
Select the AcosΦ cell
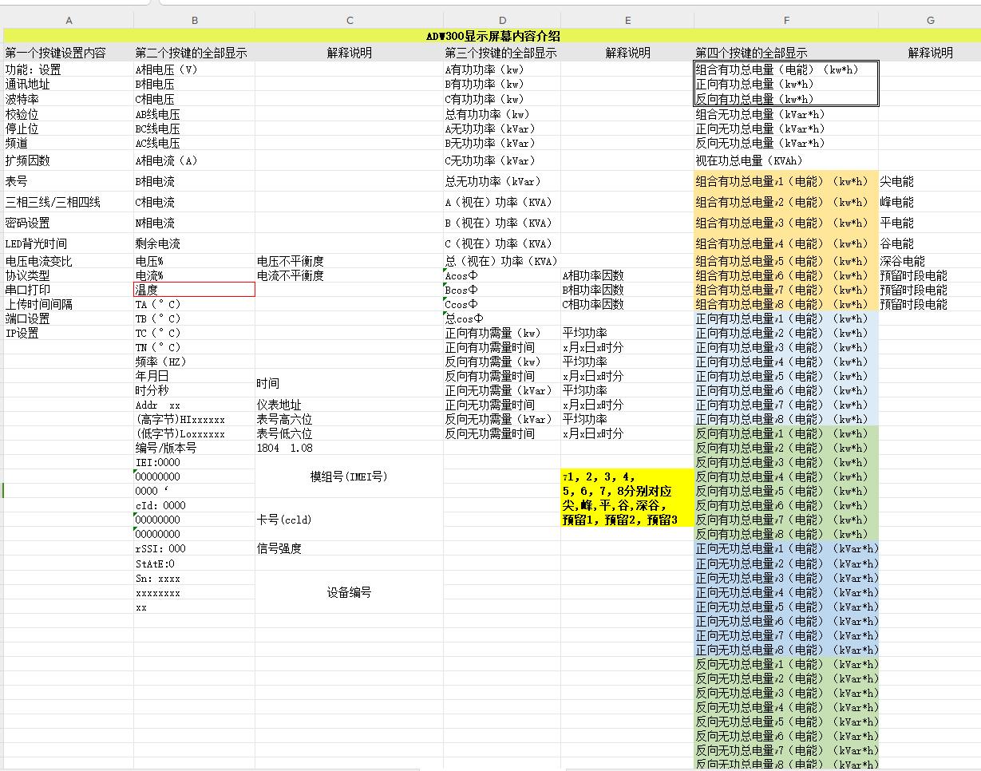502,275
